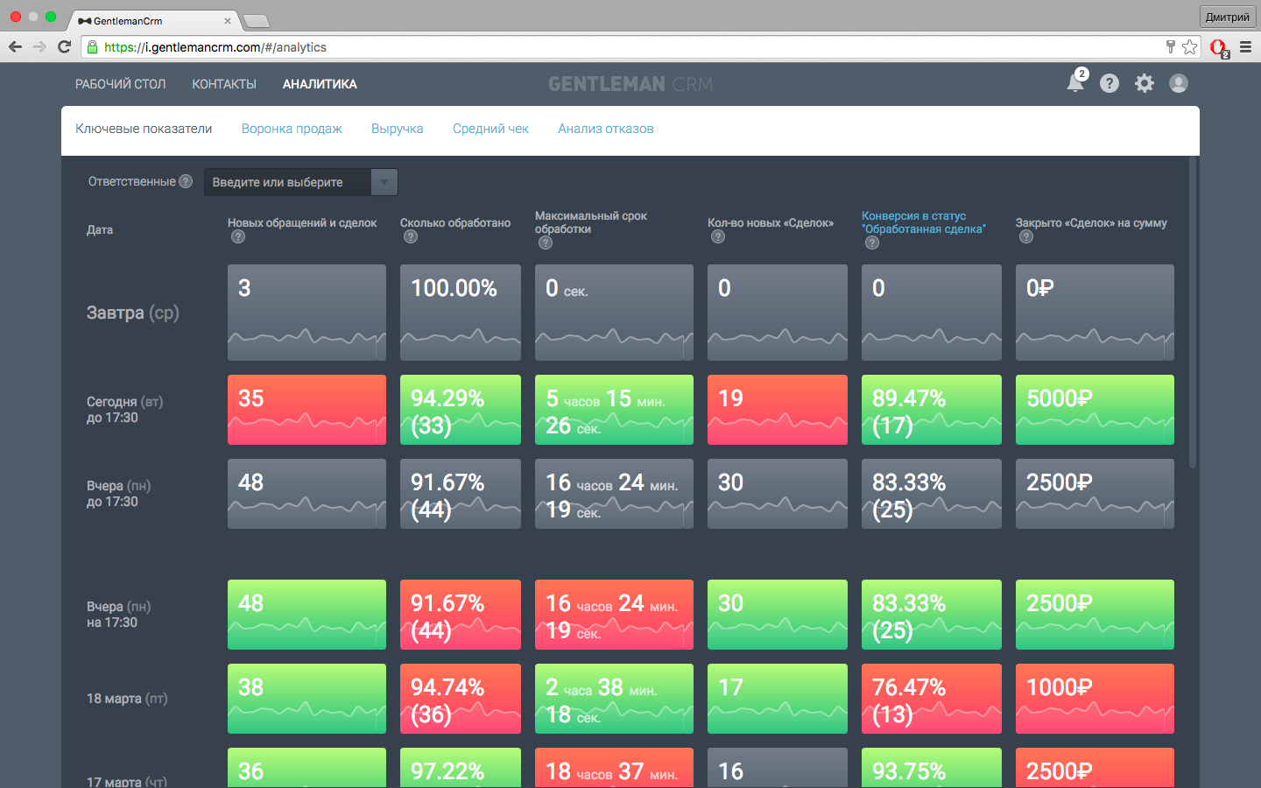Go to КОНТАКТЫ in top navigation

click(x=224, y=84)
